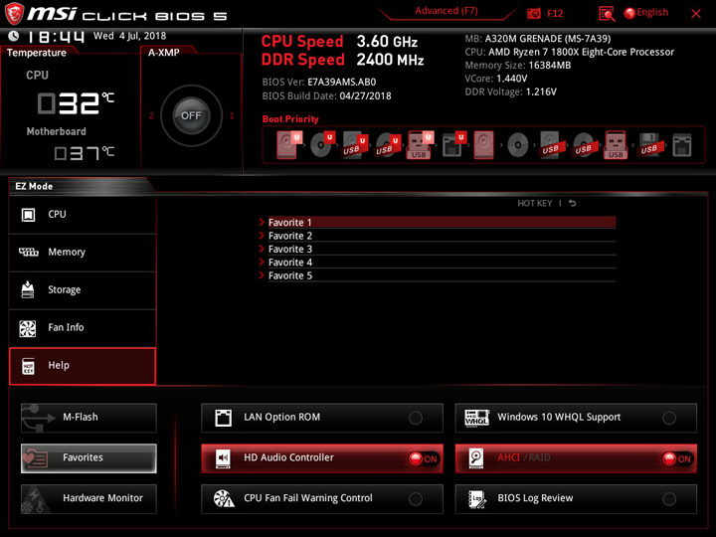Click the system time 18:44

pyautogui.click(x=56, y=36)
